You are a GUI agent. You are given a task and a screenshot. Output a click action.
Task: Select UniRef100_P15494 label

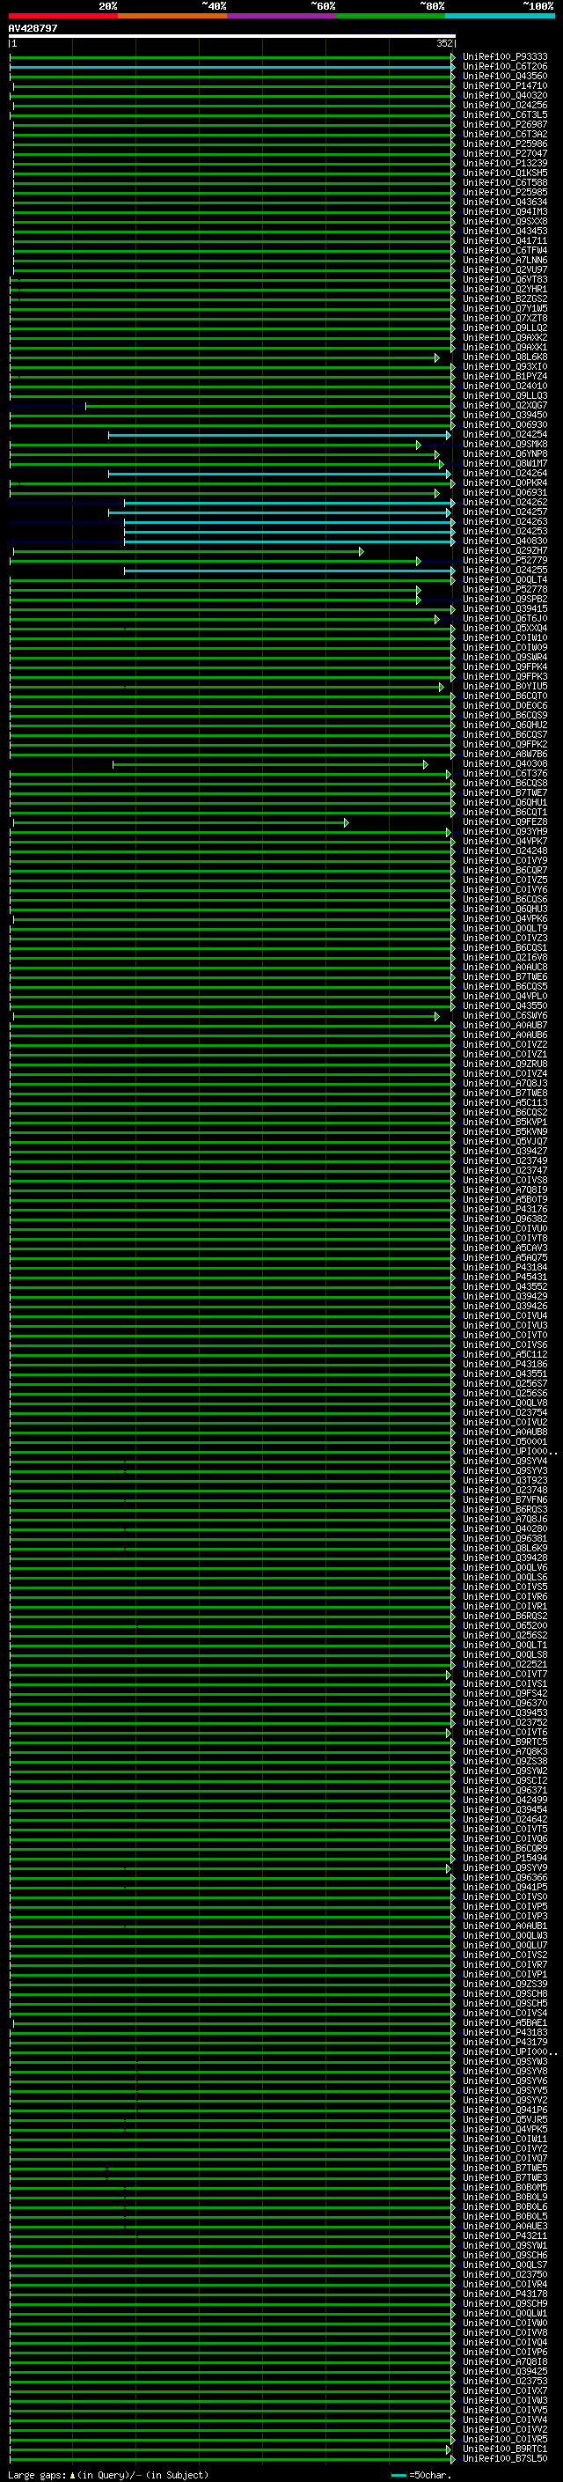pyautogui.click(x=505, y=1859)
